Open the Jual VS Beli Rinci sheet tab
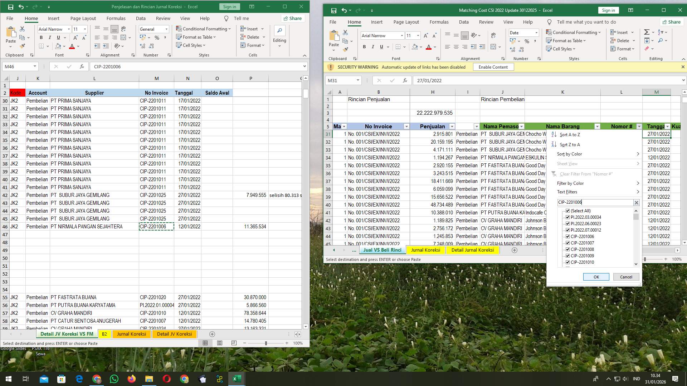 (x=382, y=250)
